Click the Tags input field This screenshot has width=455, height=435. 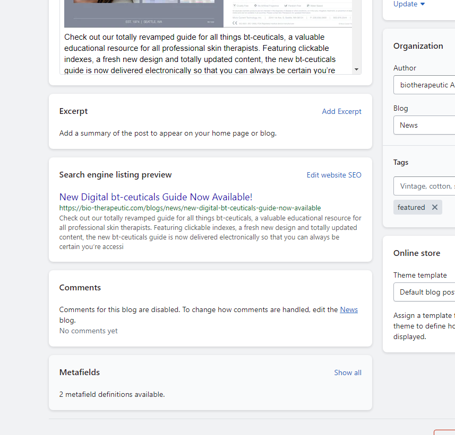tap(424, 186)
